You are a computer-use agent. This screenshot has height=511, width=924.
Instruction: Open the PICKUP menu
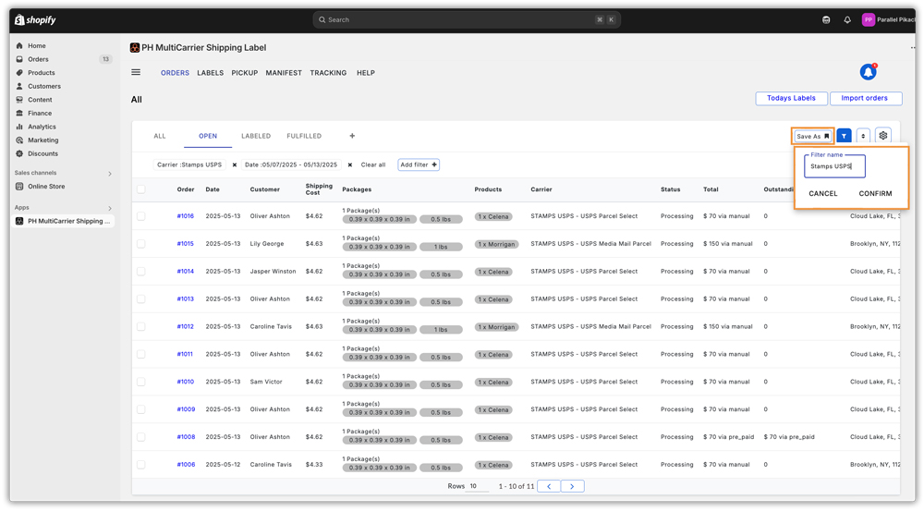point(245,73)
